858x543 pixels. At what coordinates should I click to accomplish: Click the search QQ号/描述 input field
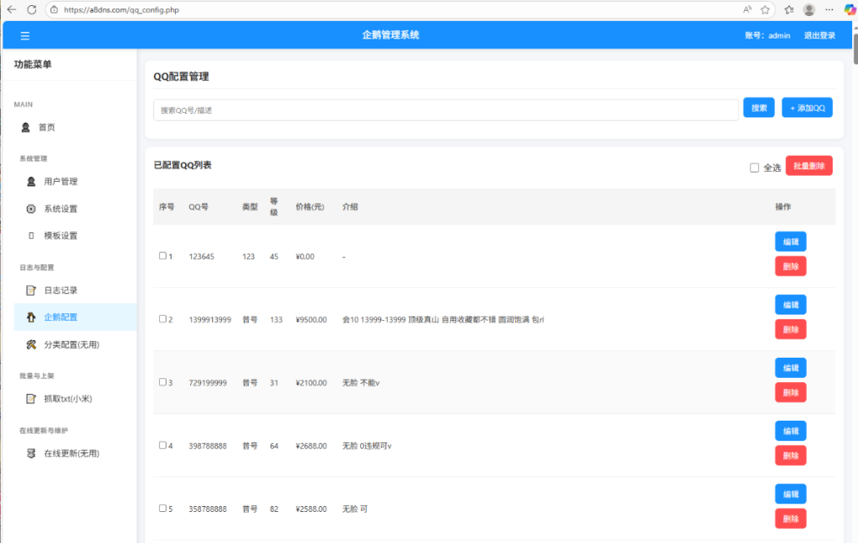coord(445,110)
